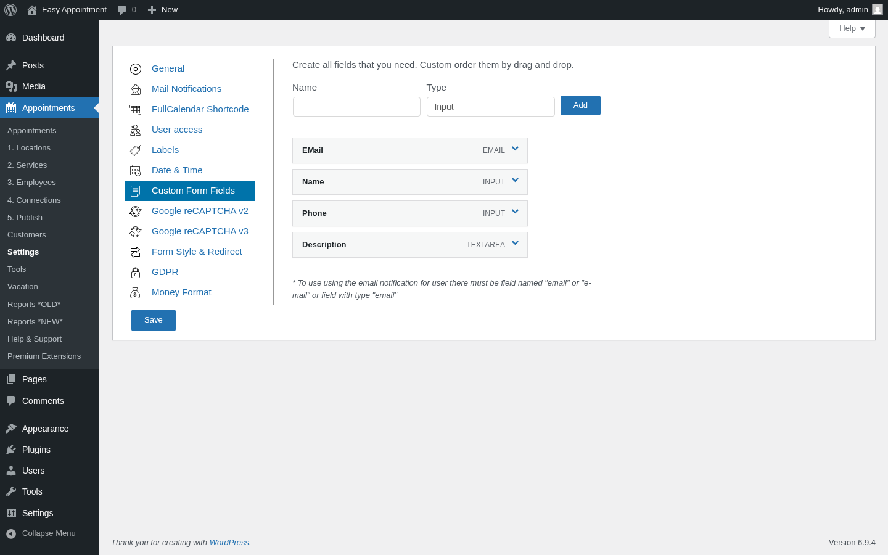The width and height of the screenshot is (888, 555).
Task: Click the Form Style & Redirect signpost icon
Action: tap(136, 252)
